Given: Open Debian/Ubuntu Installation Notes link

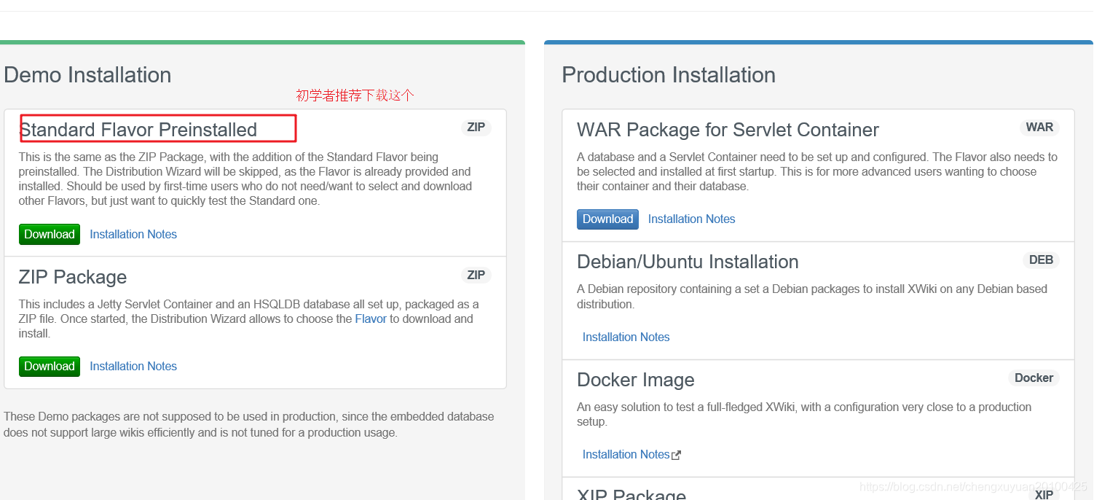Looking at the screenshot, I should coord(626,337).
